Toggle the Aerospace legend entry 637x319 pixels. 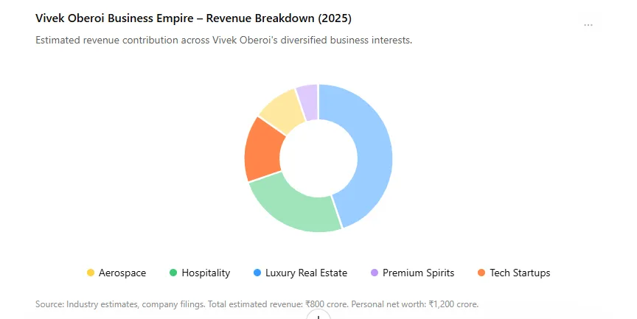(x=116, y=273)
